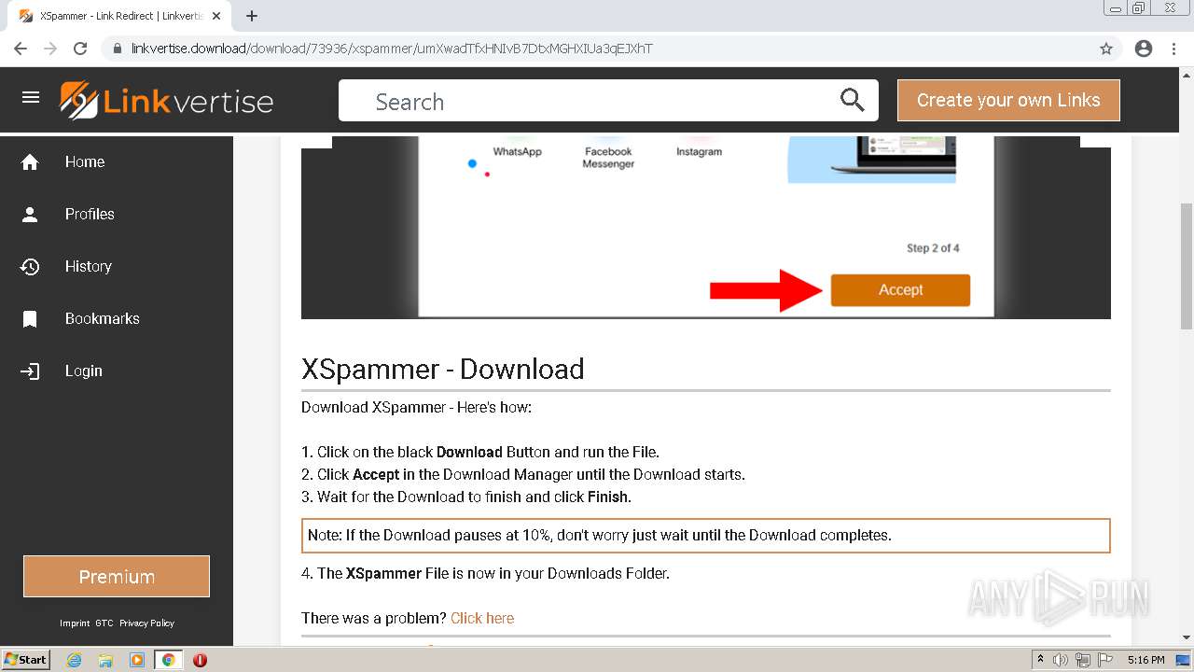Image resolution: width=1194 pixels, height=672 pixels.
Task: Click the volume tray icon
Action: [1061, 660]
